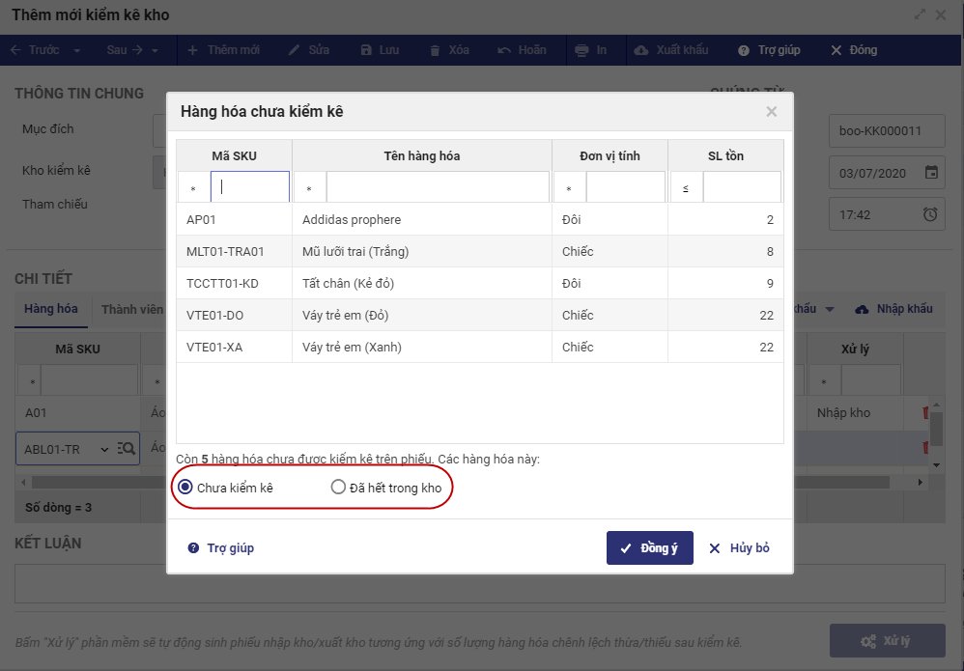This screenshot has height=671, width=964.
Task: Delete the A01 row with red trash icon
Action: click(925, 413)
